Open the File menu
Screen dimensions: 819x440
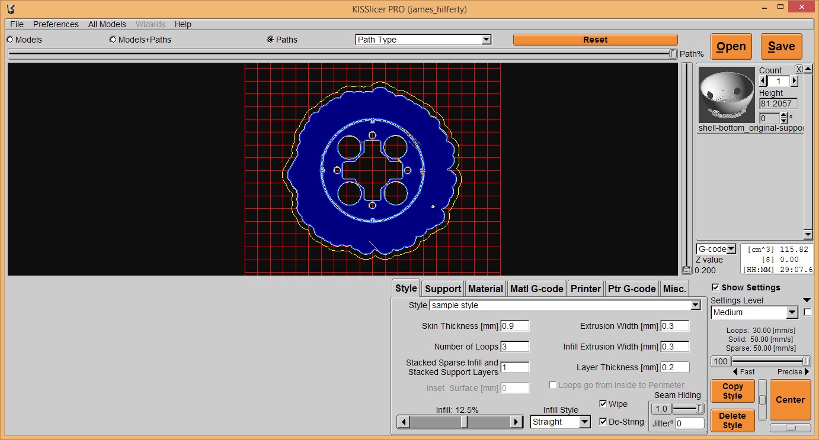coord(17,24)
